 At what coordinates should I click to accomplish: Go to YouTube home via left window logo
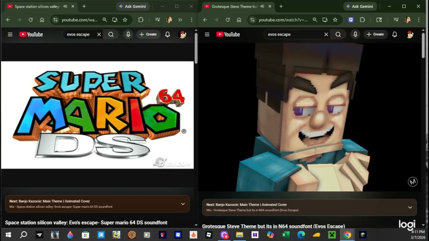(31, 34)
